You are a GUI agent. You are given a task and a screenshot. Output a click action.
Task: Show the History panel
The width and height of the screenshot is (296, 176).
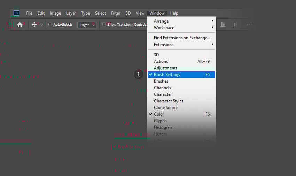click(181, 134)
